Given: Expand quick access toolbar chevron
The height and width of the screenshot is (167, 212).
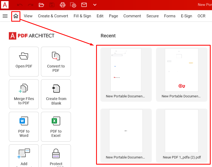Looking at the screenshot, I should (95, 5).
